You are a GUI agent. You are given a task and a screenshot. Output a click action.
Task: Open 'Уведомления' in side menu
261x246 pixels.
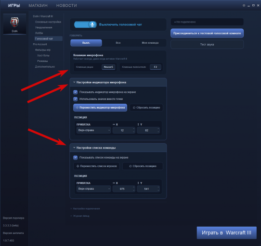(43, 27)
